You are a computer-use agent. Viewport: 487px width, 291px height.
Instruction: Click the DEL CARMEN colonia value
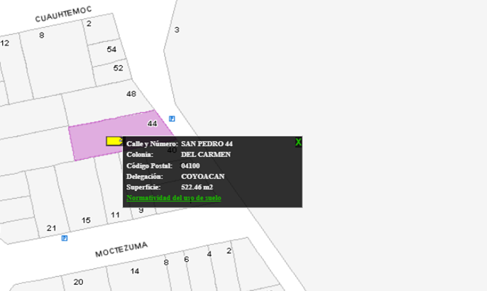206,154
